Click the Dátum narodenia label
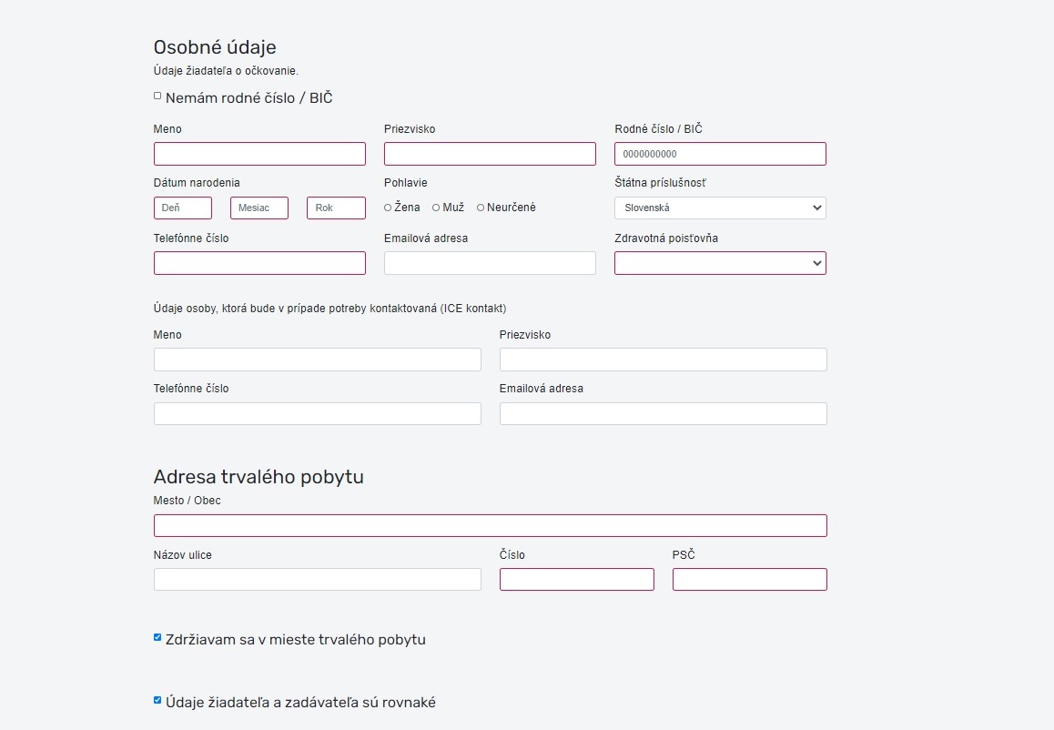Screen dimensions: 1054x730 [197, 183]
